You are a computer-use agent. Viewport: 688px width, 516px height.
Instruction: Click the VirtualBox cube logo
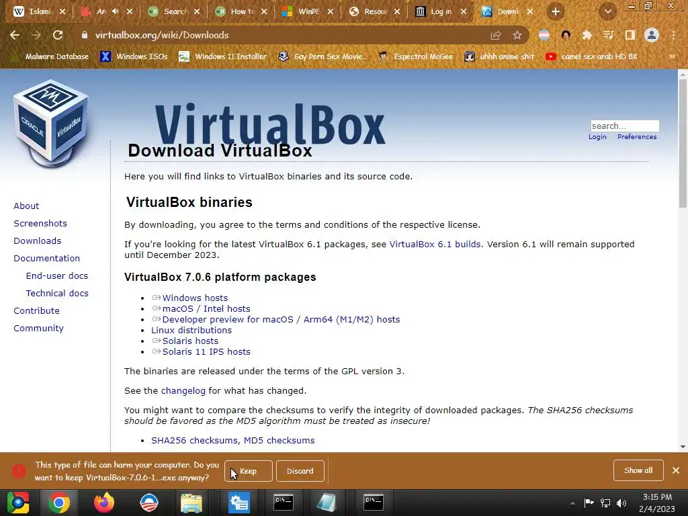pyautogui.click(x=51, y=124)
